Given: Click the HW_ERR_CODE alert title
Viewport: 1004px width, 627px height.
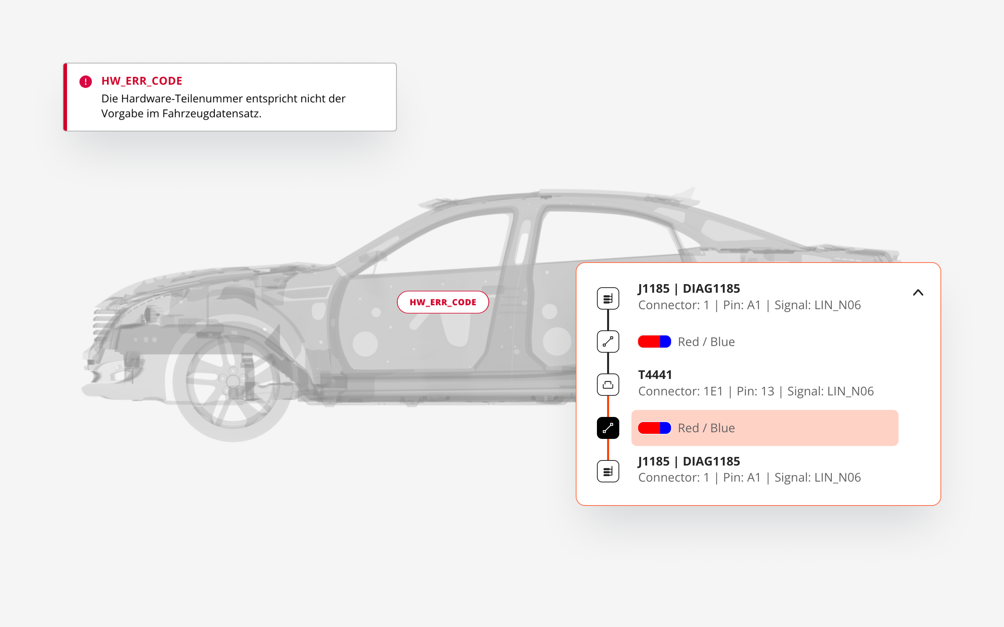Looking at the screenshot, I should 142,81.
